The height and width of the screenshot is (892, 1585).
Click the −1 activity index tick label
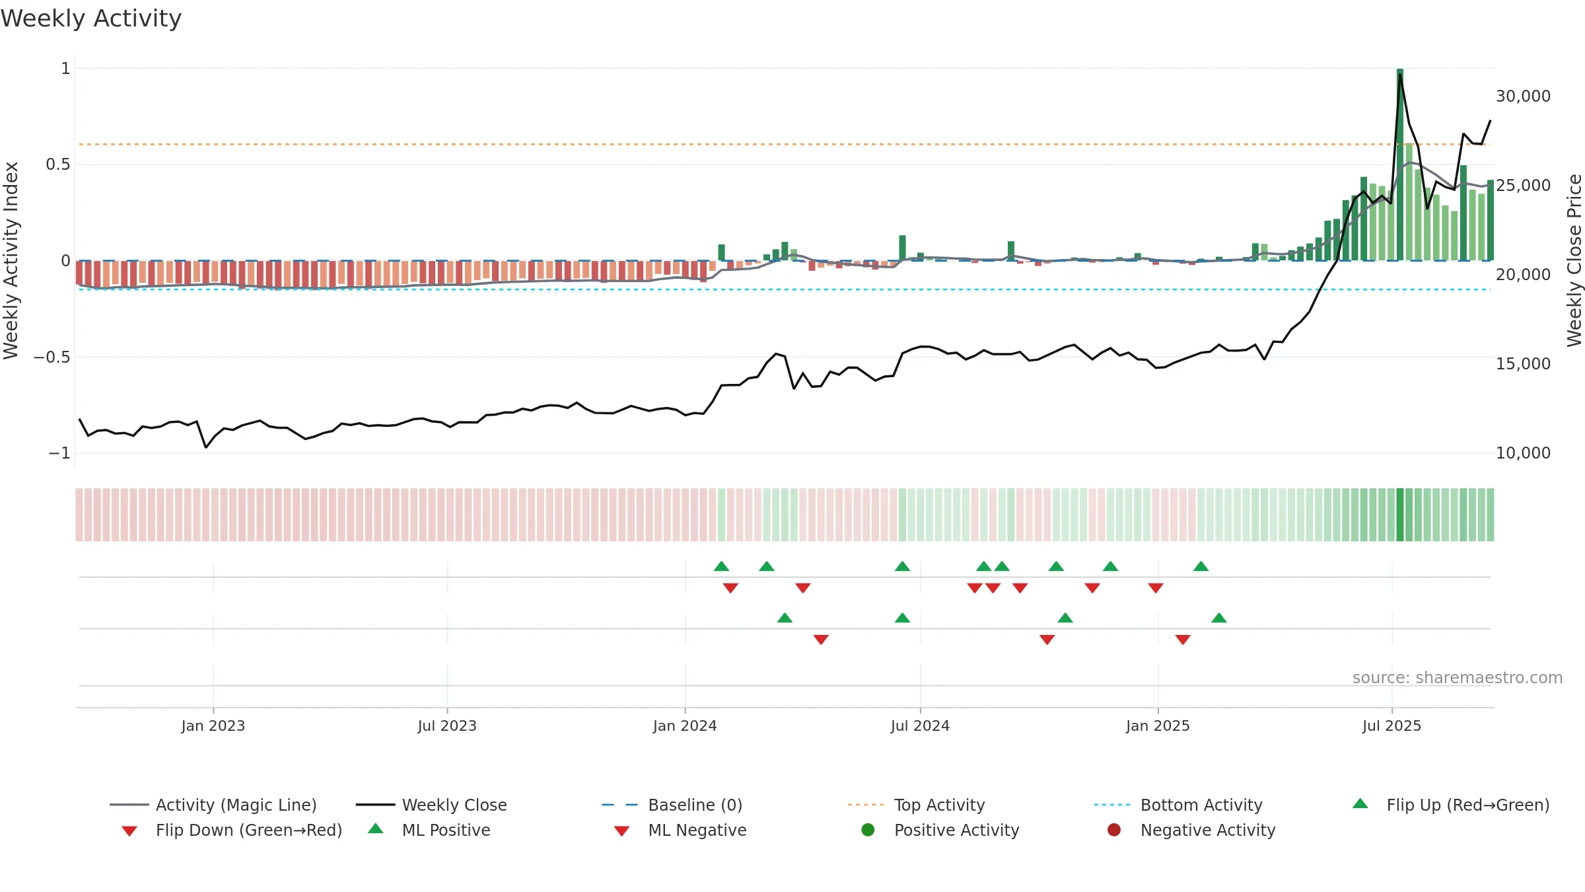pyautogui.click(x=59, y=453)
